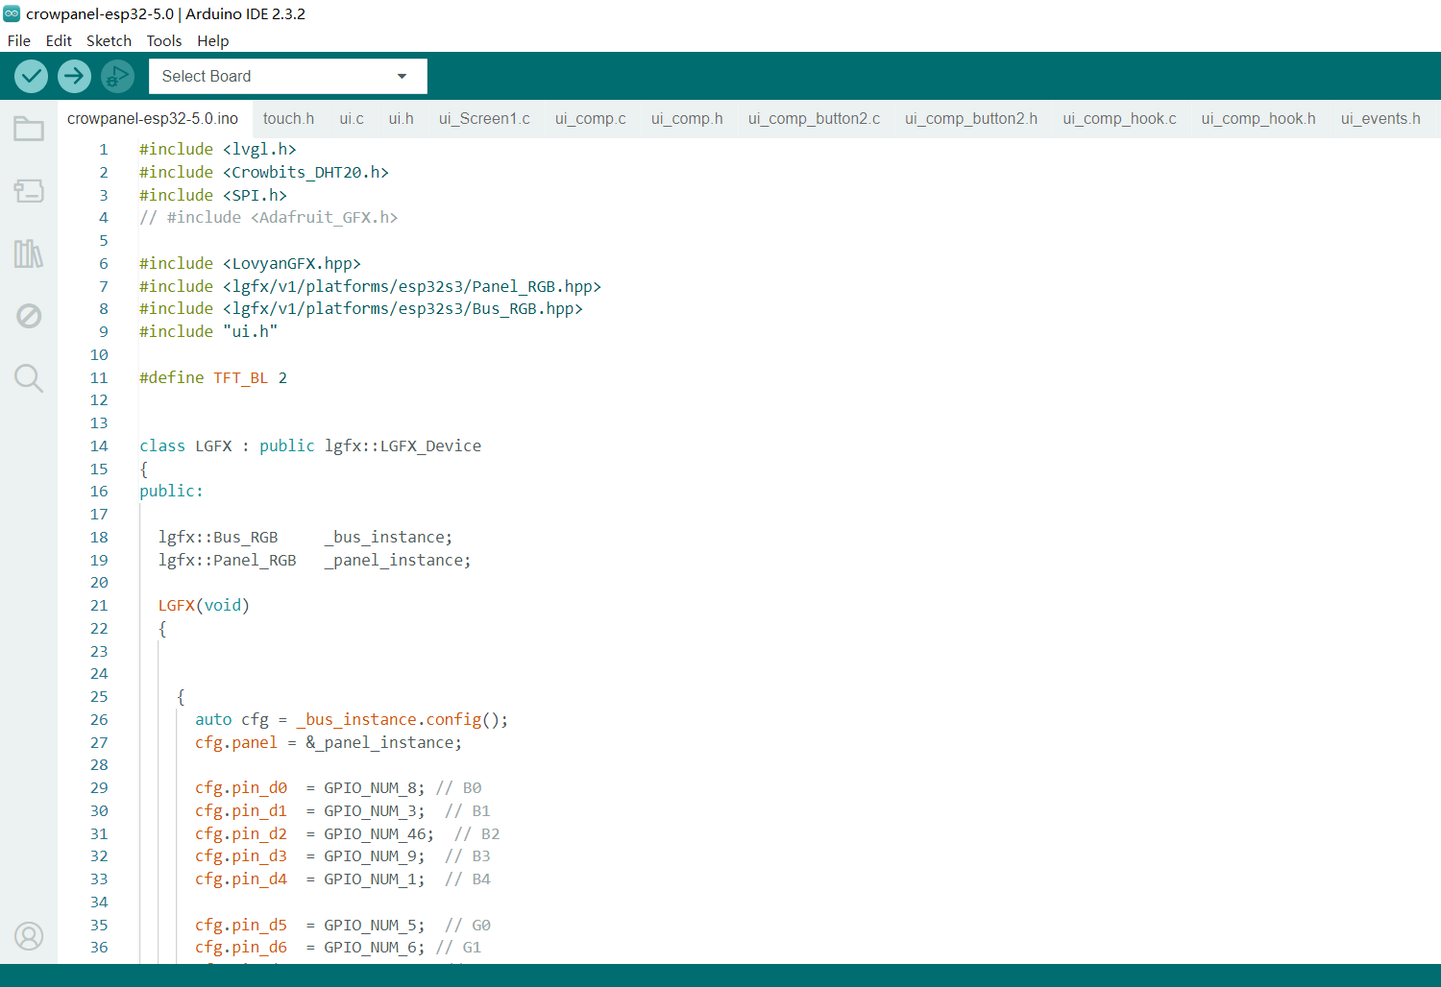Click the 'cfg.panel = &_panel_instance;' line

coord(329,743)
